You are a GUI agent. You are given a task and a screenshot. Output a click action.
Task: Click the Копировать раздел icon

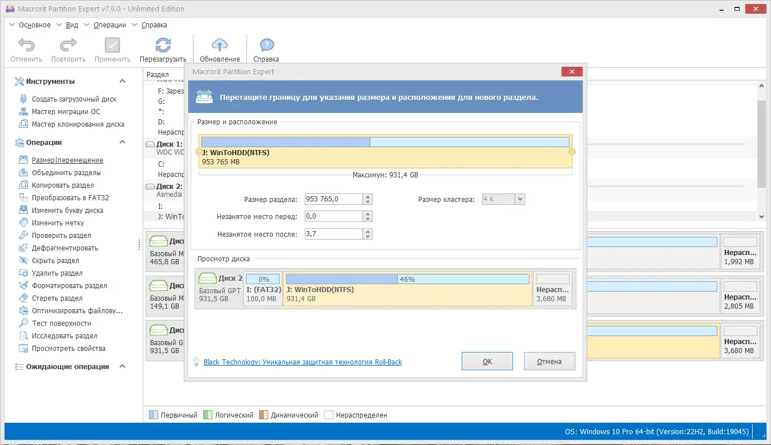pos(23,185)
